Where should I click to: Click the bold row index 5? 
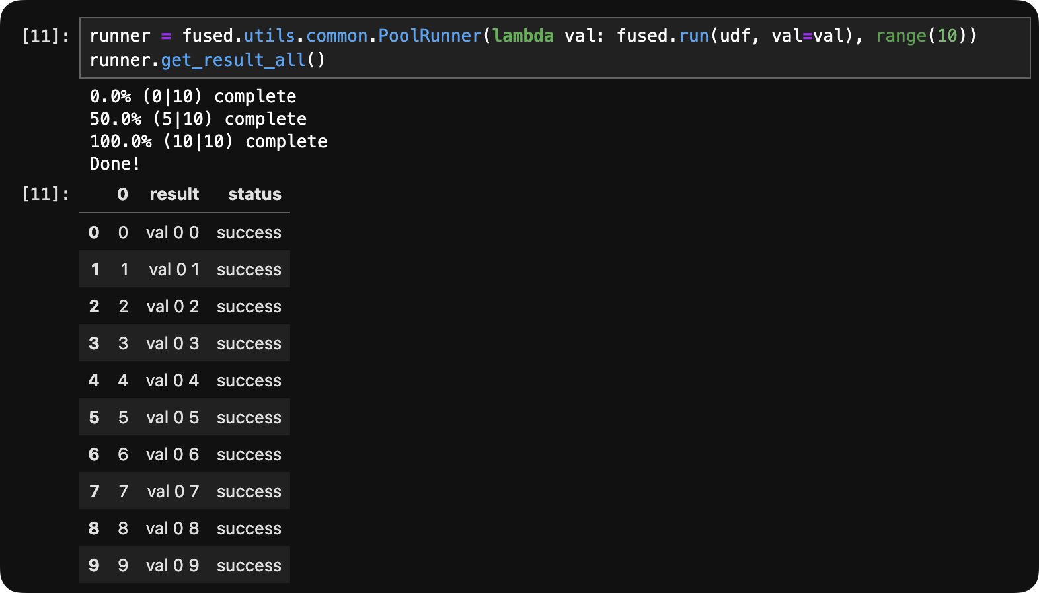(x=94, y=417)
